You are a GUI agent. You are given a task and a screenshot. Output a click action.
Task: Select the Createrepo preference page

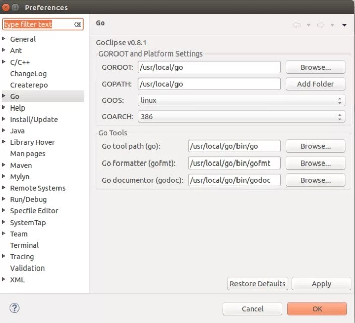(29, 85)
